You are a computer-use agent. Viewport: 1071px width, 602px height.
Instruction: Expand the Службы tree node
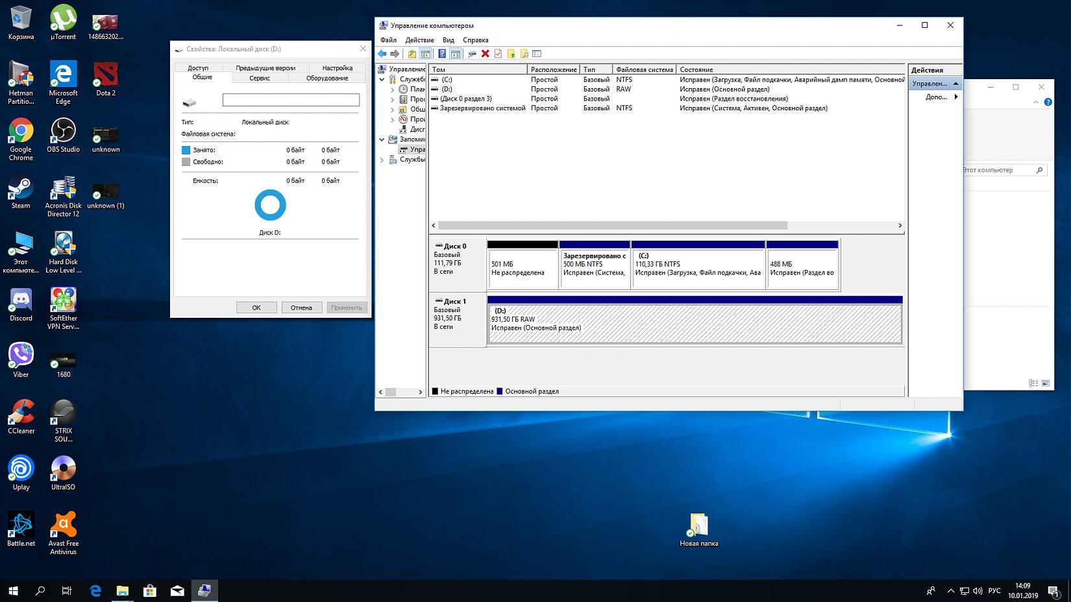(x=382, y=160)
